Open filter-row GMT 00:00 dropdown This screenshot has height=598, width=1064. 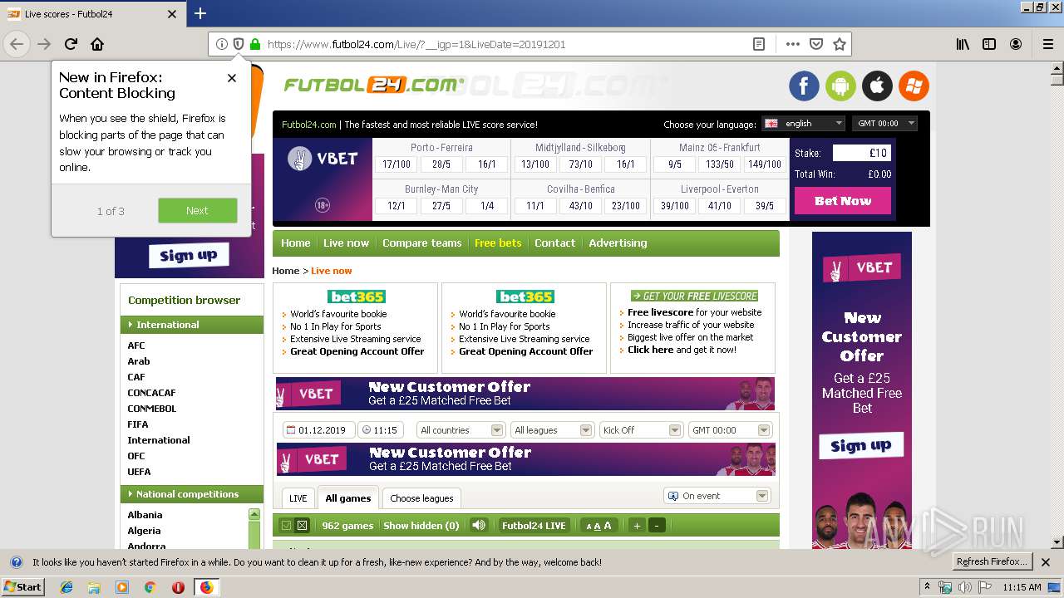[x=731, y=430]
